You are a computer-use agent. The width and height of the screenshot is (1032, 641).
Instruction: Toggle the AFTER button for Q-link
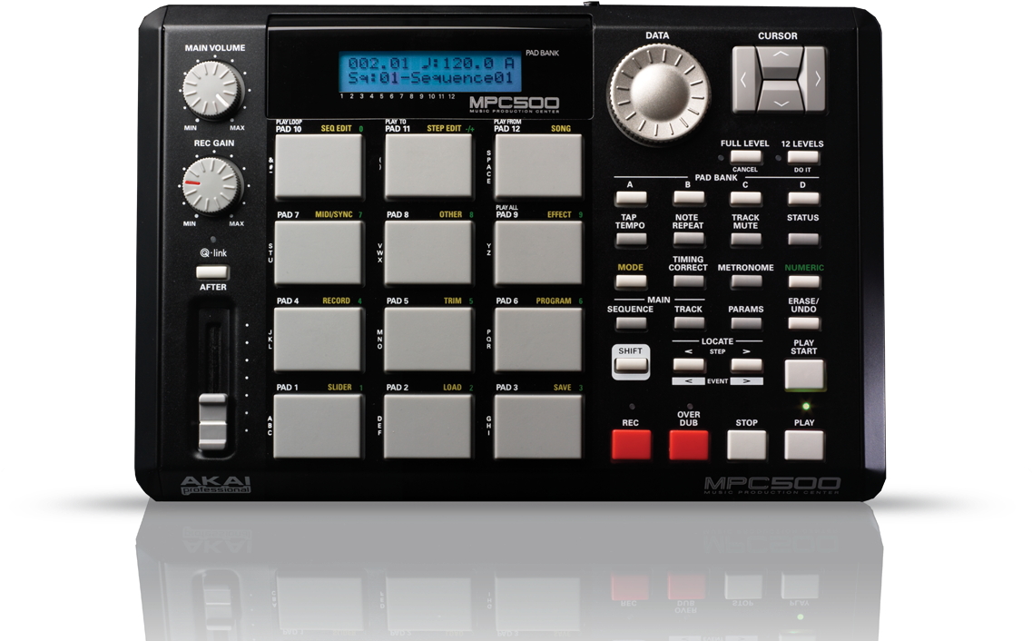pos(211,272)
